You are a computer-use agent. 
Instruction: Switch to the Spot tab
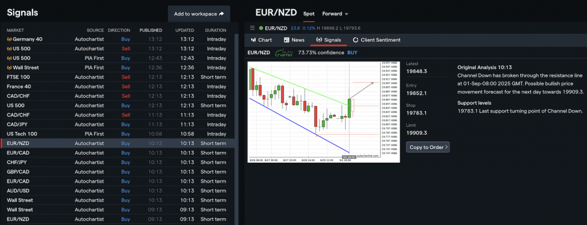pyautogui.click(x=309, y=14)
